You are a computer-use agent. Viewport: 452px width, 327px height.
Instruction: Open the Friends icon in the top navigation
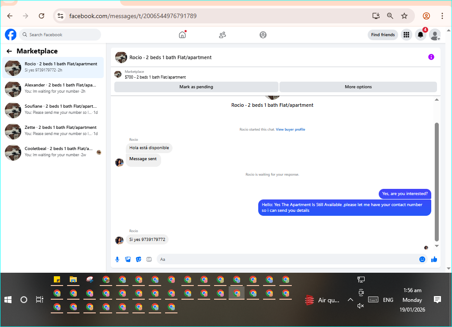coord(222,35)
